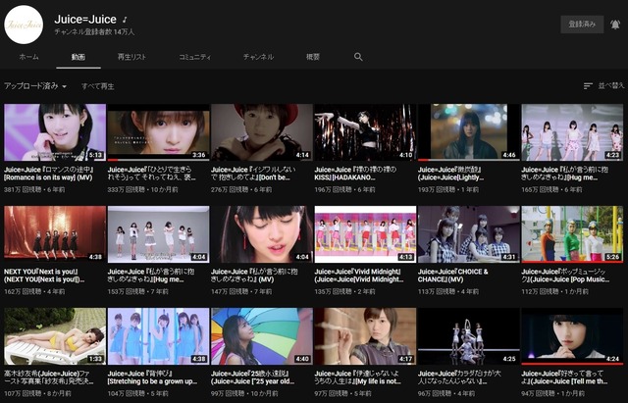Open the 再生リスト tab
This screenshot has height=403, width=628.
point(131,57)
